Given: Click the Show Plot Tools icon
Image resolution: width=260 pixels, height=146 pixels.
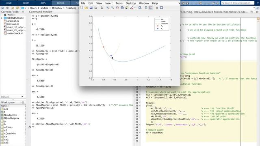Looking at the screenshot, I should 162,8.
